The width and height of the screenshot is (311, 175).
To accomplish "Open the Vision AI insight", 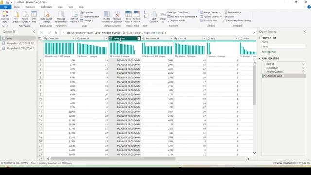I will (229, 17).
